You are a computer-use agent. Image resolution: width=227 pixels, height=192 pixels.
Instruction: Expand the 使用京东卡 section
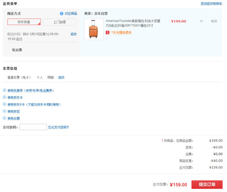coord(15,98)
